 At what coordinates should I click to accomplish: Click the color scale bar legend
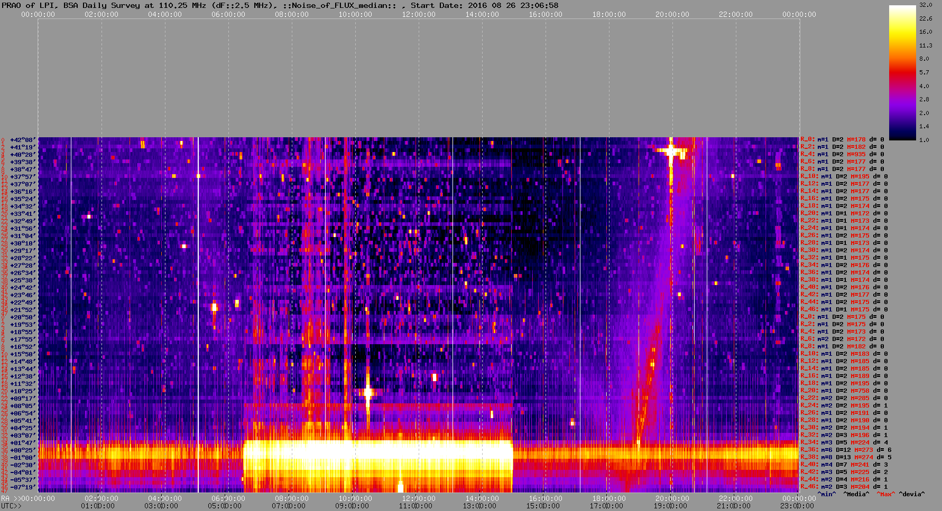point(902,72)
